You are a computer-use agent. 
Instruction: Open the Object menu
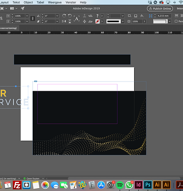(28, 2)
